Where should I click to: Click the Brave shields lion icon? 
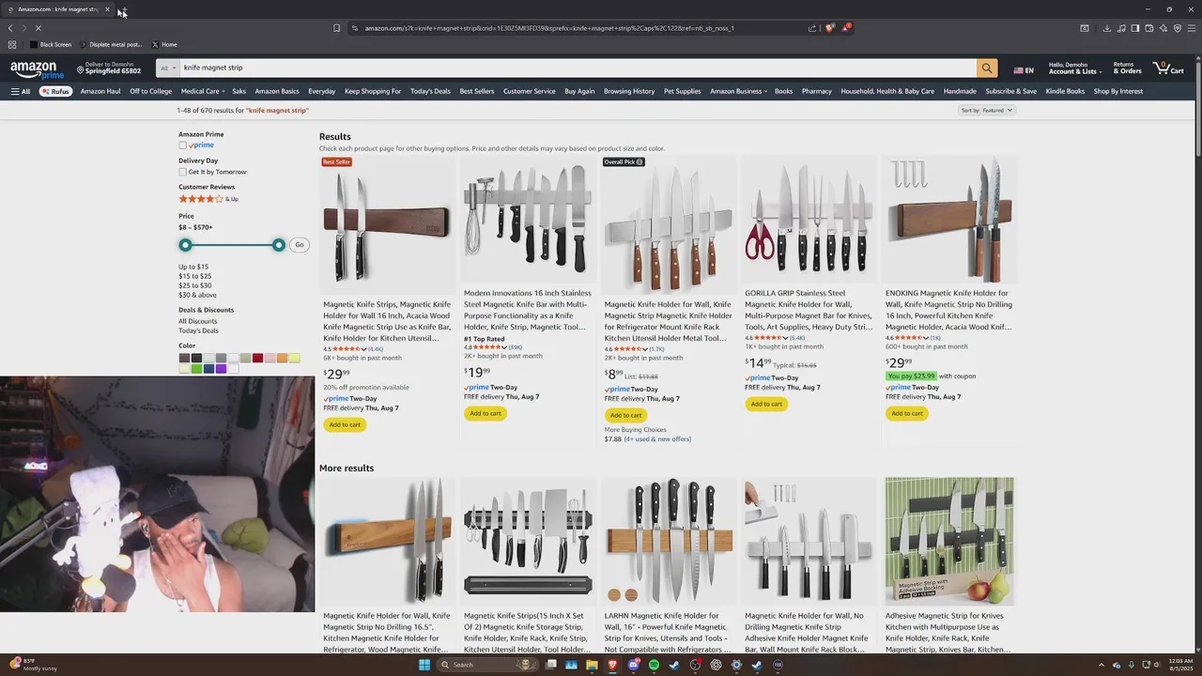829,28
